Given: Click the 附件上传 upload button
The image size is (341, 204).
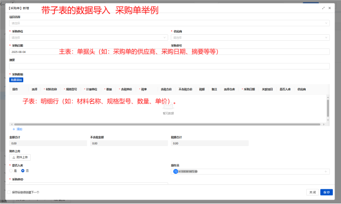Looking at the screenshot, I should point(20,157).
